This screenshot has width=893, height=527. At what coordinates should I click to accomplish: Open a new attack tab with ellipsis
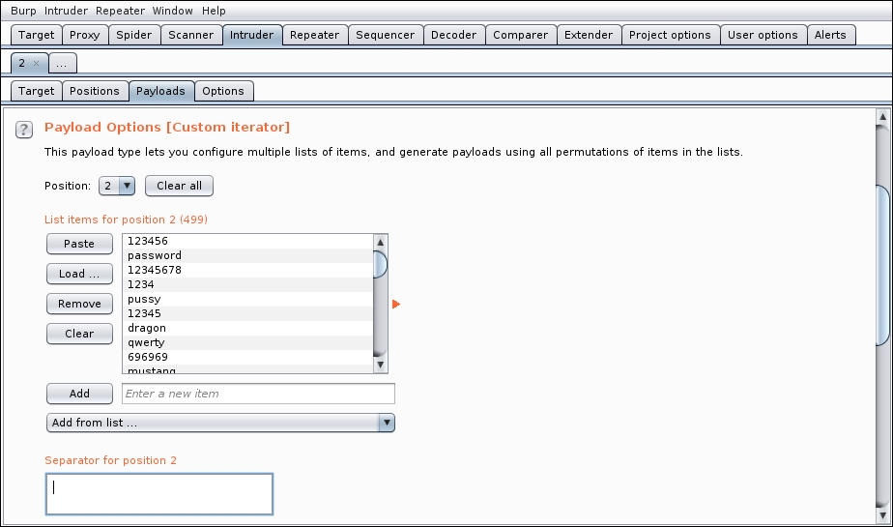(x=62, y=63)
